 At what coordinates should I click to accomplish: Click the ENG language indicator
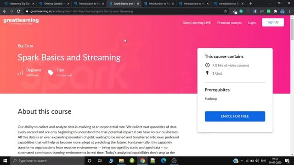coord(263,161)
